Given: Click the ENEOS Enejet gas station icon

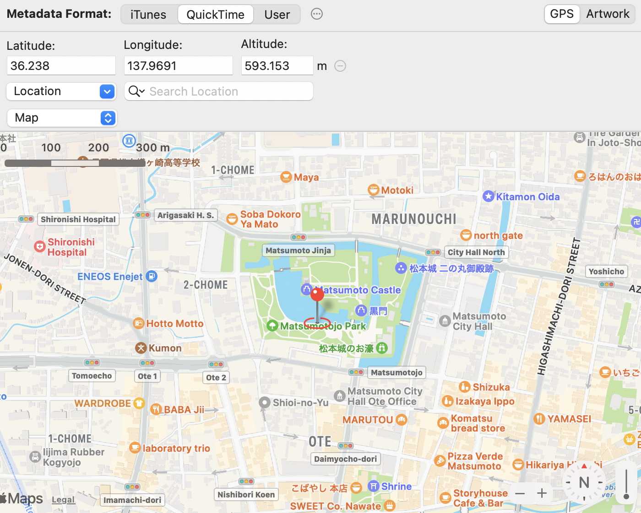Looking at the screenshot, I should (152, 276).
